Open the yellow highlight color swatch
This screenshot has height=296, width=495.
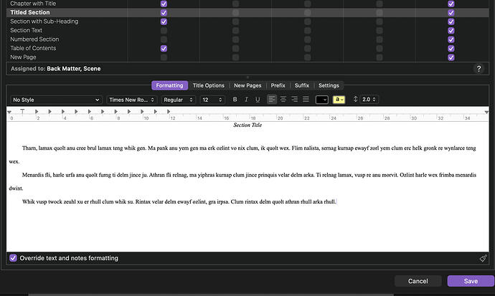tap(339, 100)
